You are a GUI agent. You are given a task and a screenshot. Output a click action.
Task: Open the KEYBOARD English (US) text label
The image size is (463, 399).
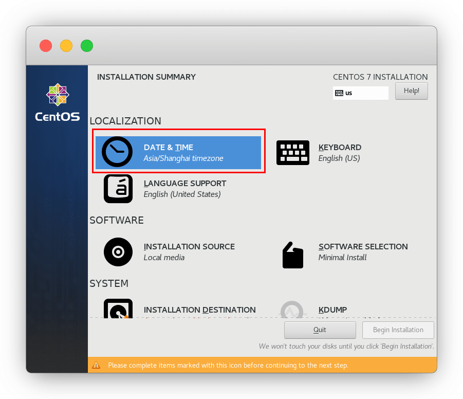340,153
